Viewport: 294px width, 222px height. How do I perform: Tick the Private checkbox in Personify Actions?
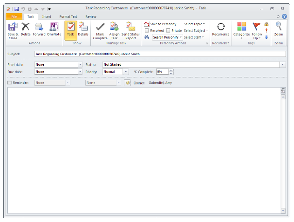[x=169, y=30]
